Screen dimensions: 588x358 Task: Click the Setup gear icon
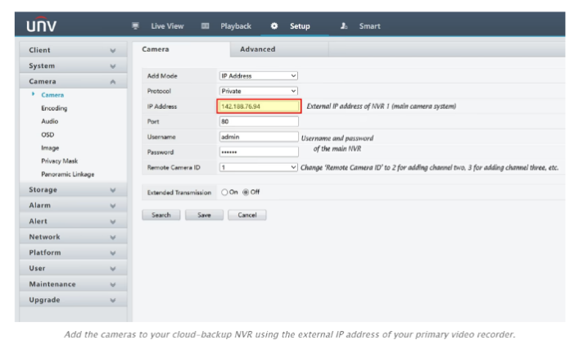274,26
